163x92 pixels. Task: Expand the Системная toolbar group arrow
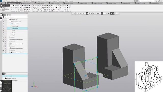16,12
